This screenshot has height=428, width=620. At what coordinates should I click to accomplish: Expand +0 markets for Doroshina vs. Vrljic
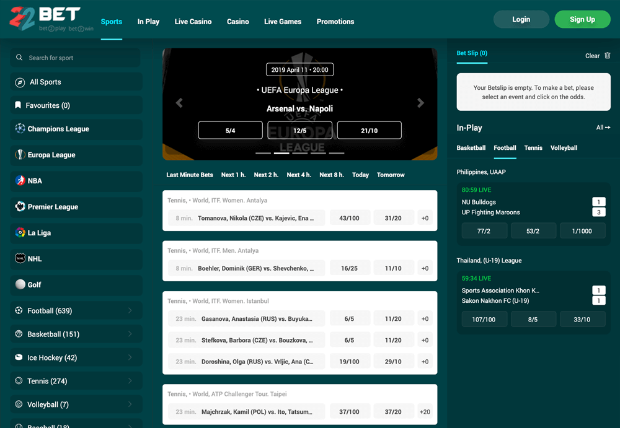coord(425,362)
